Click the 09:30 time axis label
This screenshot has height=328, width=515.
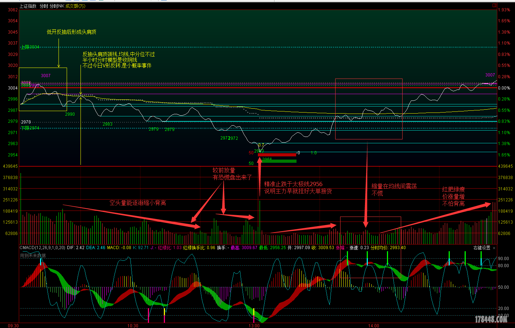point(13,326)
